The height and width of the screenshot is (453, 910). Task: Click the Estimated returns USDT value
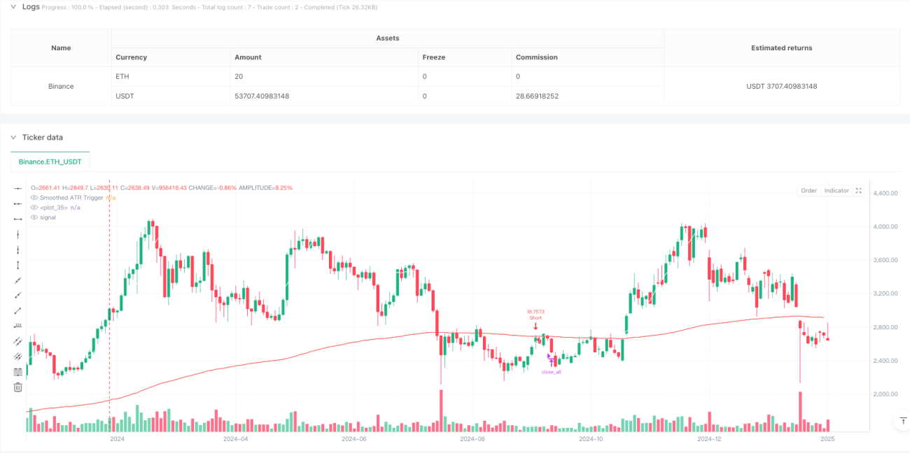(x=782, y=86)
